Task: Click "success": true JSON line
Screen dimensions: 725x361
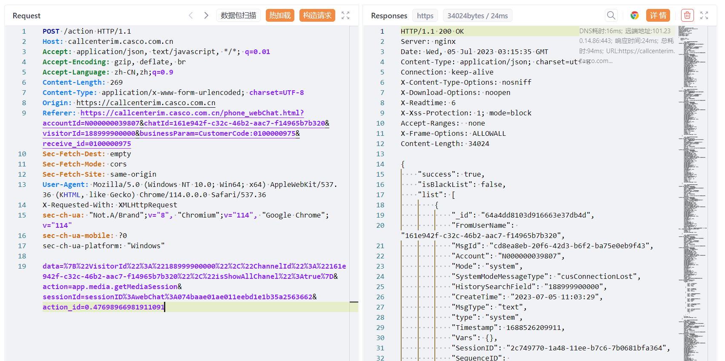Action: point(451,174)
